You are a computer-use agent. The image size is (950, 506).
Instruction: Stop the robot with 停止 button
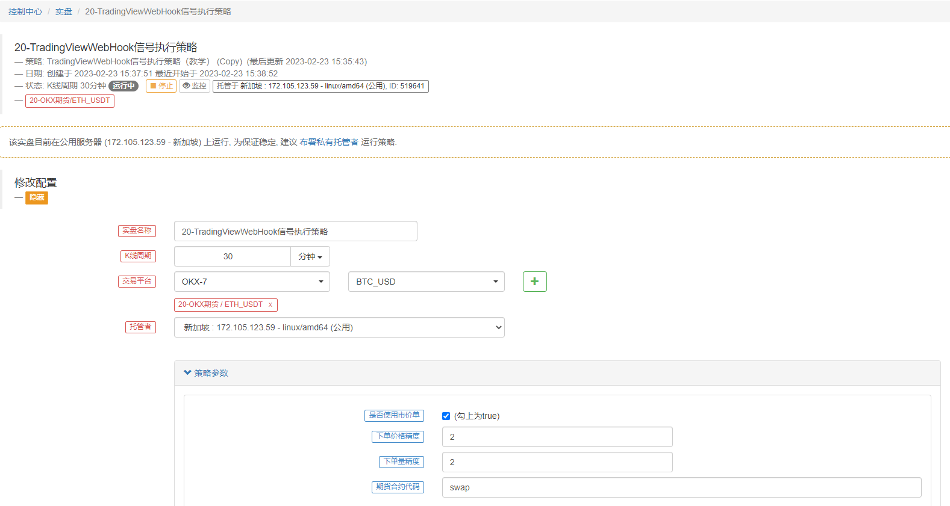point(161,86)
